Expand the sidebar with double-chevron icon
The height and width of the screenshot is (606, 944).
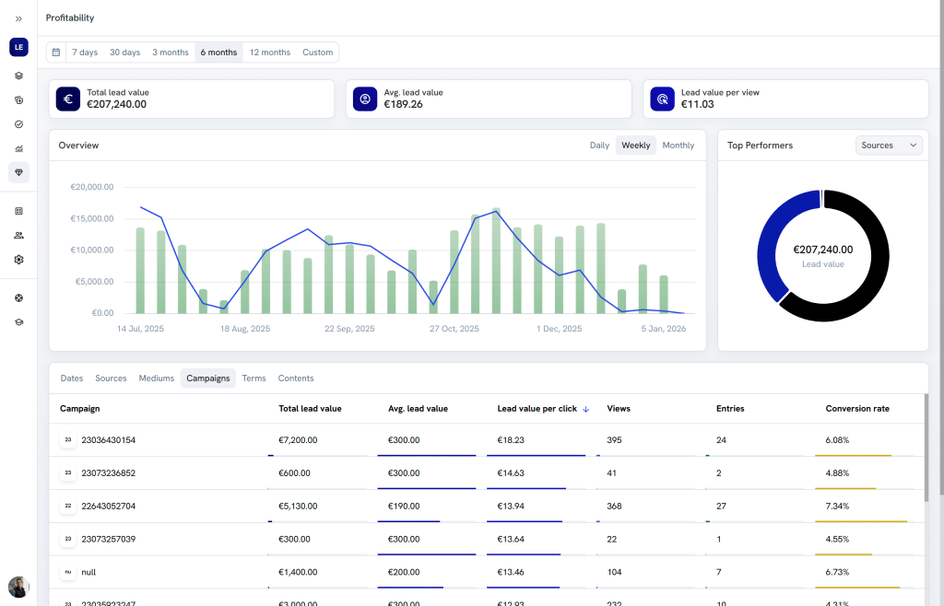click(x=18, y=18)
